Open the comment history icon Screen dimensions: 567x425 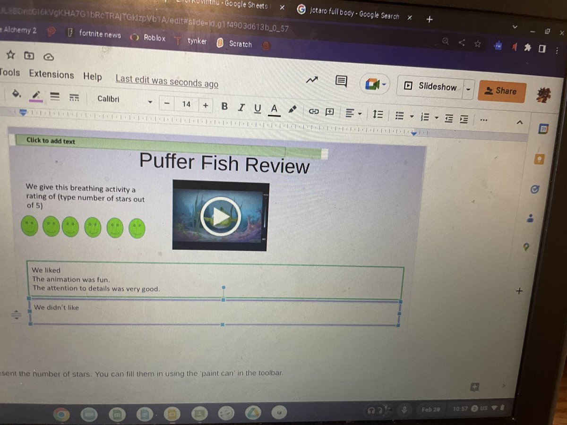[341, 81]
